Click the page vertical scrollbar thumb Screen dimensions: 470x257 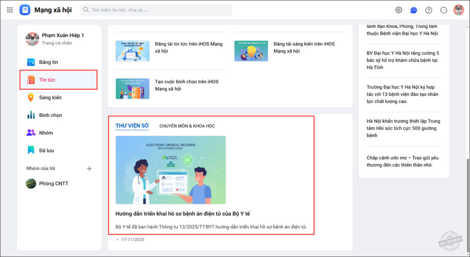(x=468, y=205)
